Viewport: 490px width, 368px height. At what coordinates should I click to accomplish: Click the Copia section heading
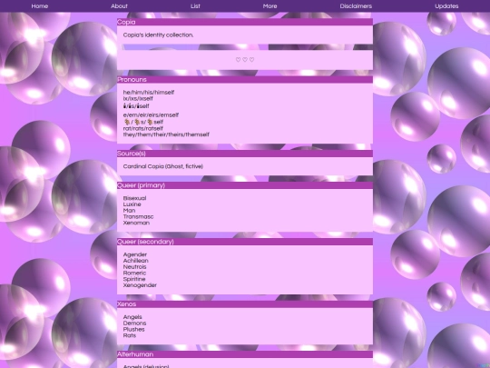[126, 22]
